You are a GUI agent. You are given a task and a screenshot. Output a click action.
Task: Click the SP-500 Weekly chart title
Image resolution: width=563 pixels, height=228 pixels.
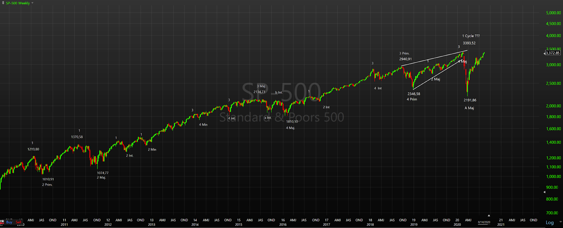(x=18, y=3)
